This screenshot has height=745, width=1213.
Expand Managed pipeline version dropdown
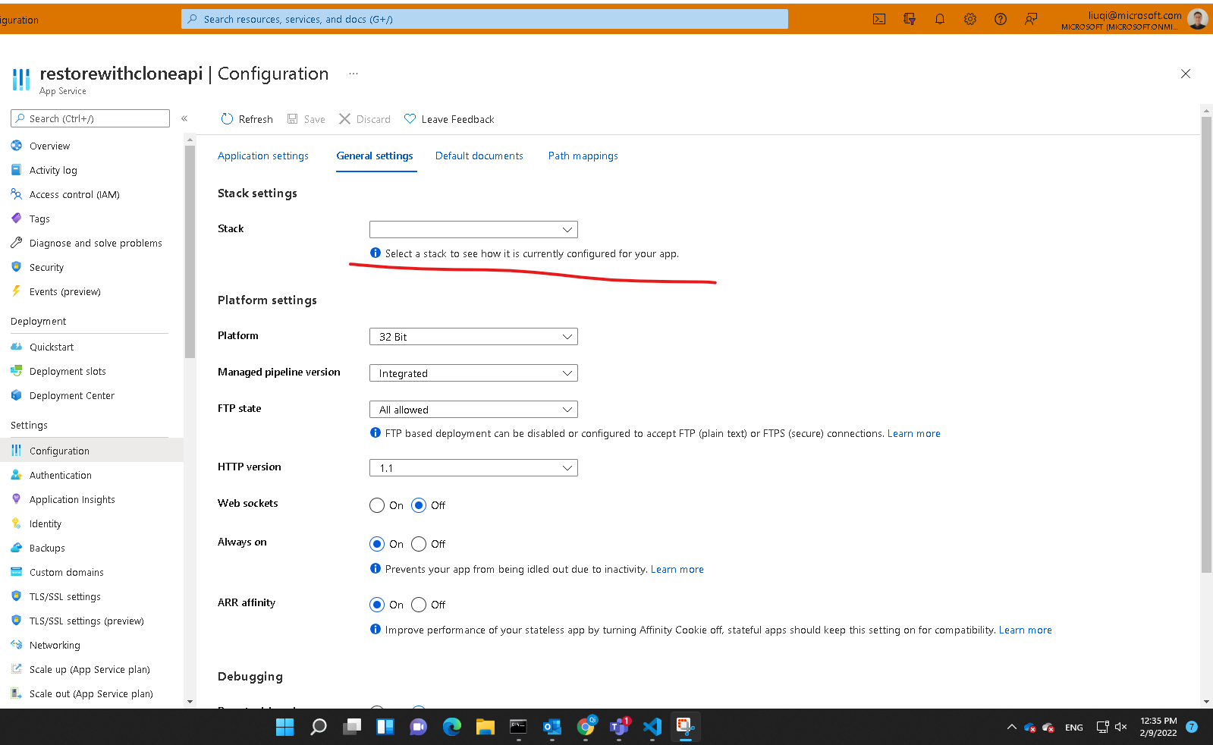(x=473, y=372)
